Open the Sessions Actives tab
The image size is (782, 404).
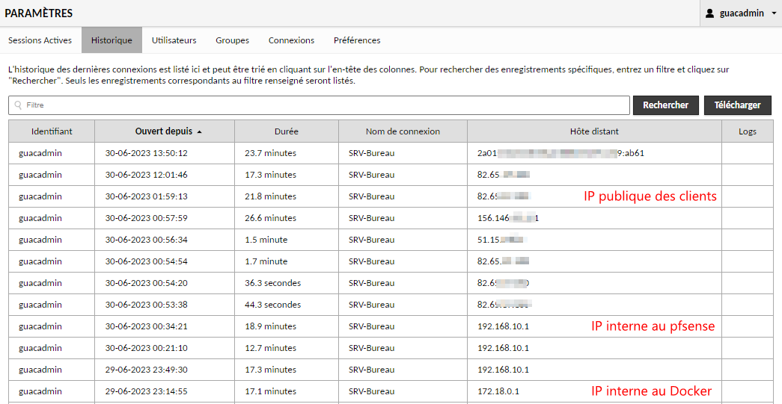pos(40,40)
